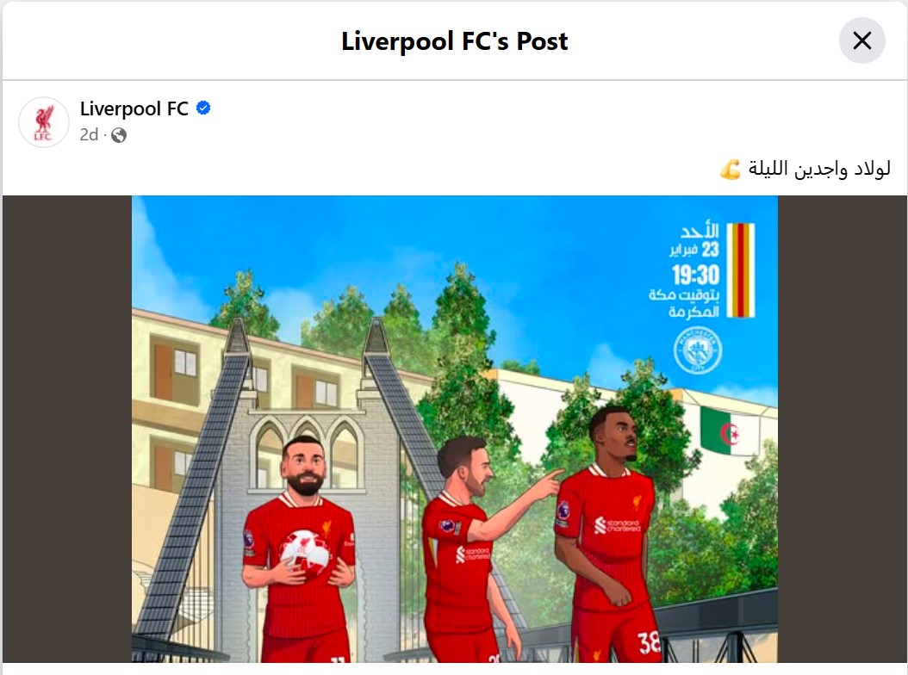
Task: Open Liverpool FC's profile picture with the LFC crest
Action: pos(44,122)
